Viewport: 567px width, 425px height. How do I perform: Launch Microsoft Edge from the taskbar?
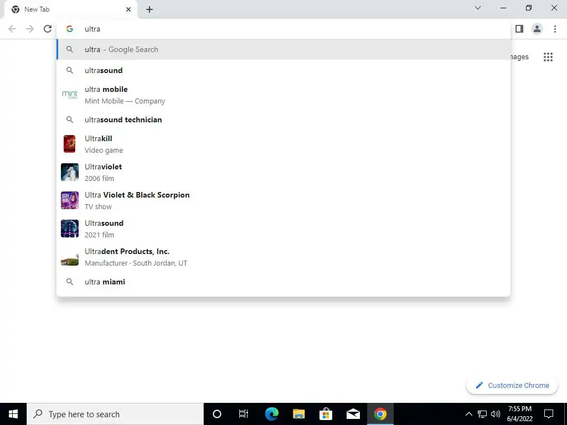(x=271, y=414)
